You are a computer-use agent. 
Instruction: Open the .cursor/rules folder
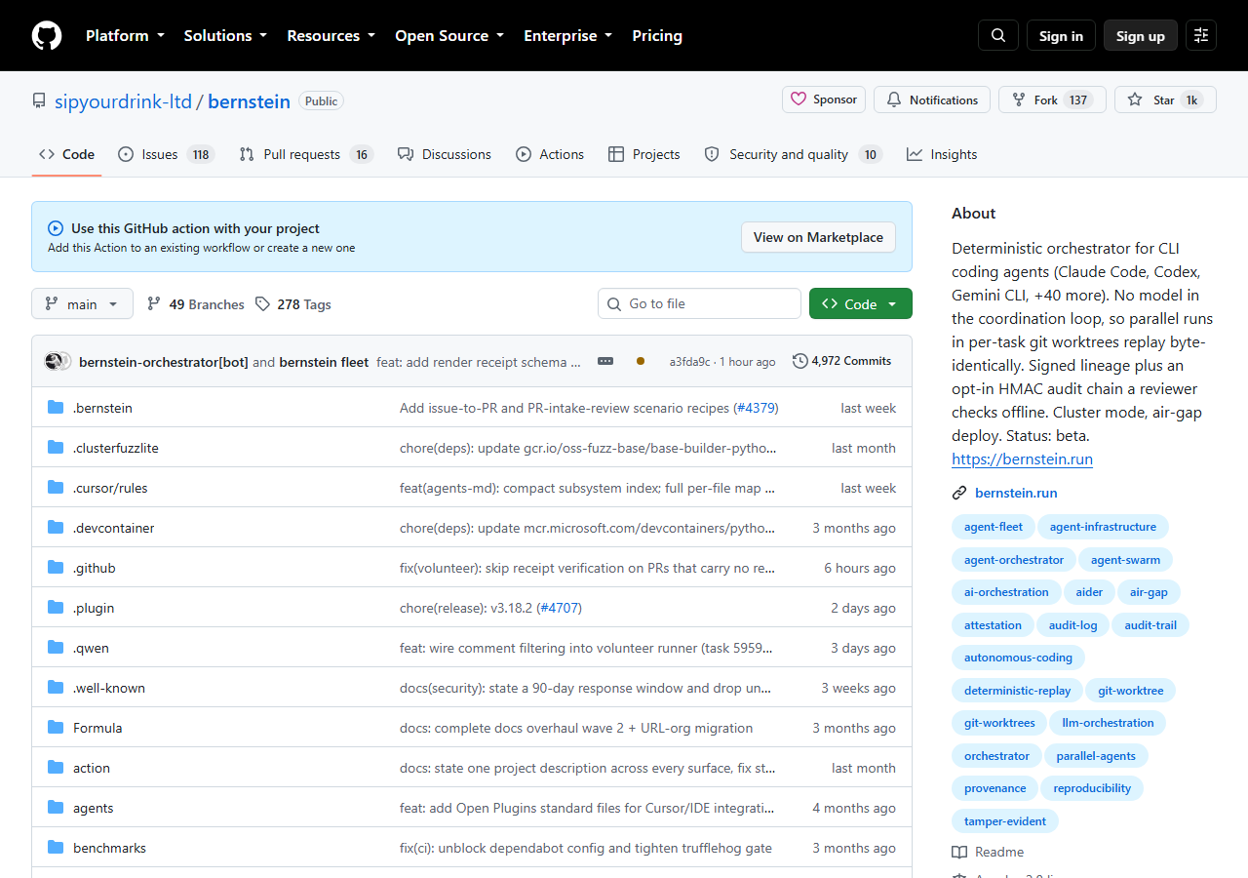[110, 488]
